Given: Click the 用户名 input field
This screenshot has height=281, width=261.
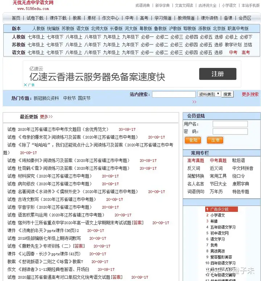Looking at the screenshot, I should (x=230, y=124).
